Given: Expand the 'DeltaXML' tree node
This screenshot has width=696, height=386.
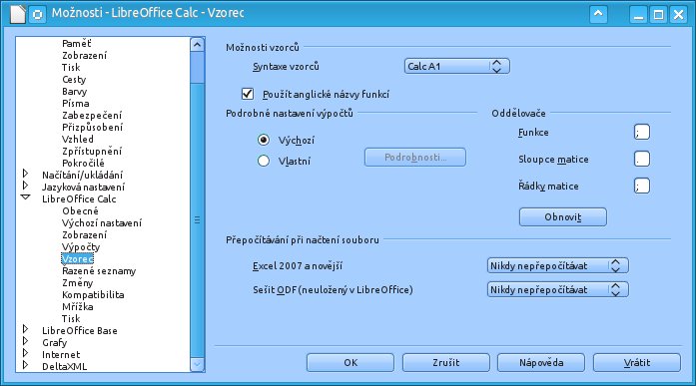Looking at the screenshot, I should coord(25,365).
